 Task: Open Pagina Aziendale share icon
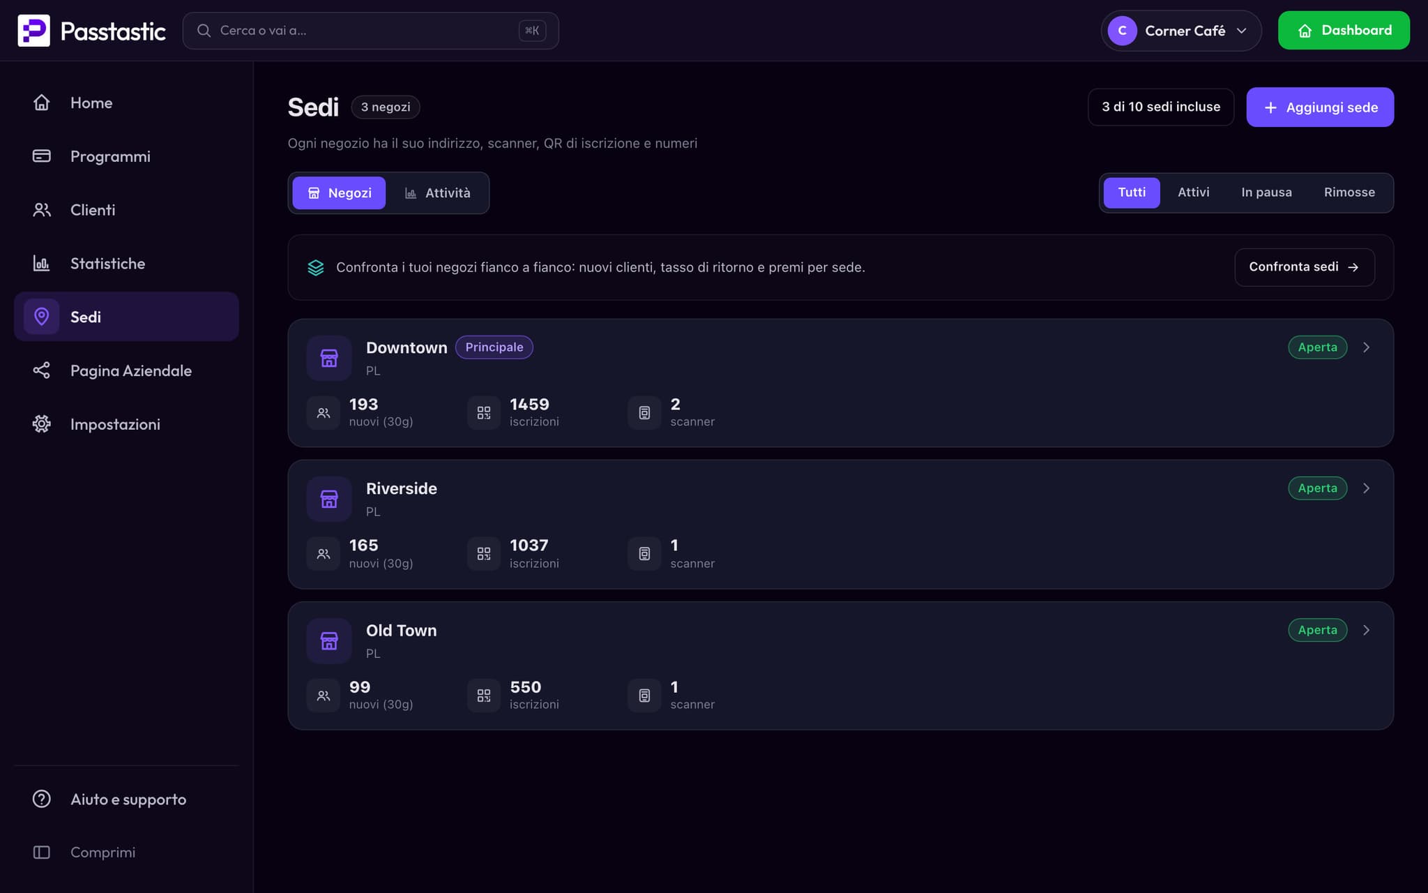(x=42, y=370)
